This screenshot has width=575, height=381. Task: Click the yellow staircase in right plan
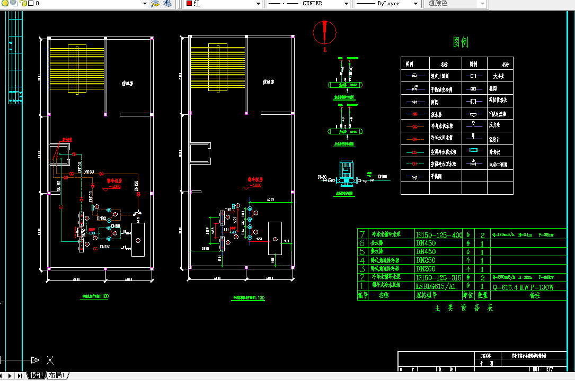pyautogui.click(x=218, y=68)
